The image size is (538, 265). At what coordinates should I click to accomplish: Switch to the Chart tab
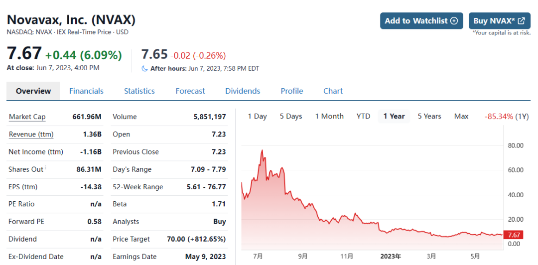coord(333,91)
